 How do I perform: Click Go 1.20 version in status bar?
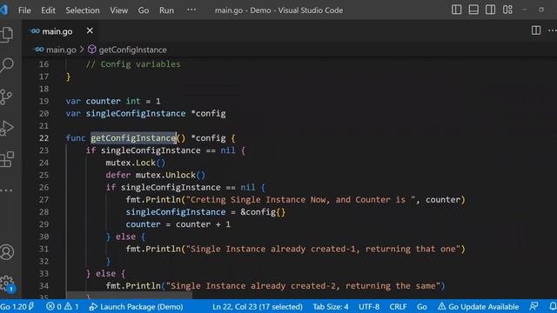[x=17, y=307]
